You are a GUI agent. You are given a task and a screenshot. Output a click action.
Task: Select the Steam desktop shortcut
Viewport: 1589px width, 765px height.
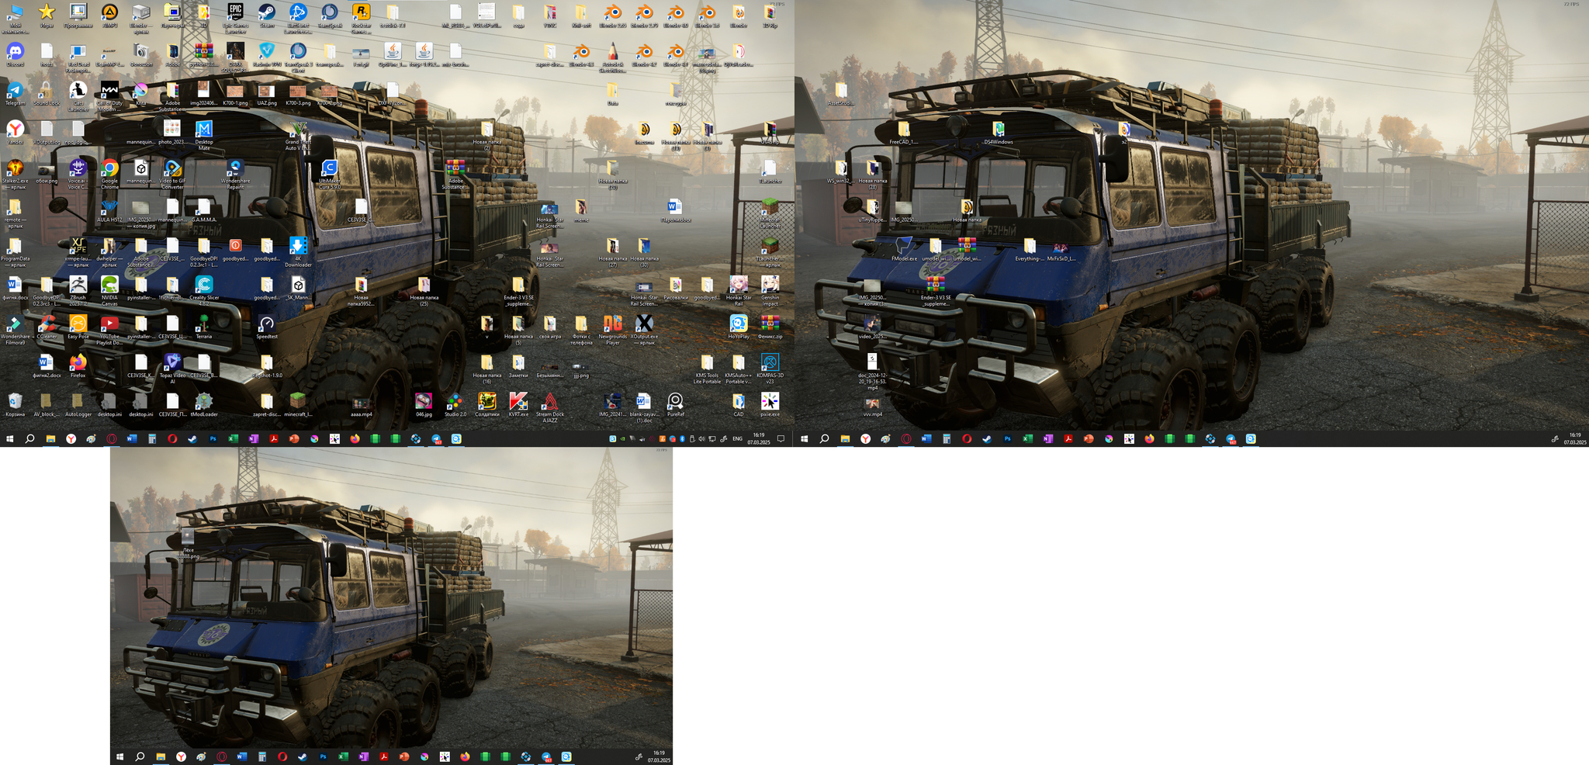pyautogui.click(x=267, y=16)
